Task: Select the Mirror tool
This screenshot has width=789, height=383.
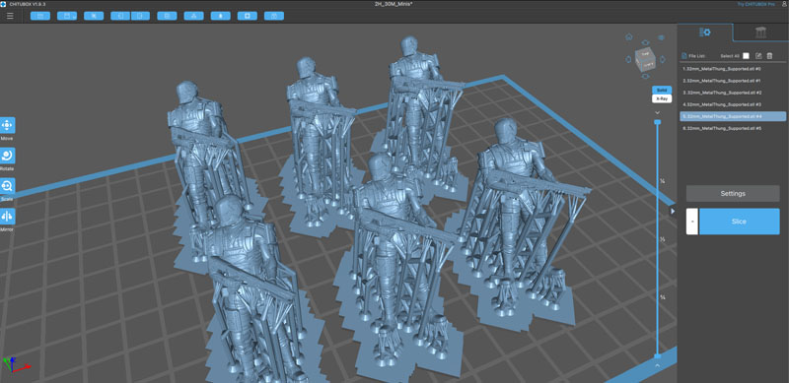Action: pyautogui.click(x=7, y=217)
